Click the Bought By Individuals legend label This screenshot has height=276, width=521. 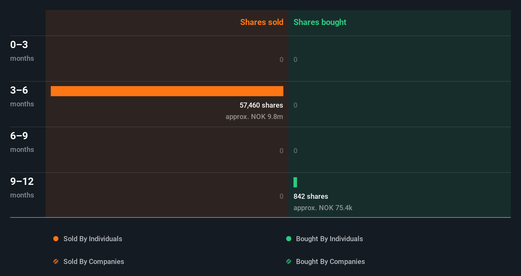(x=329, y=239)
